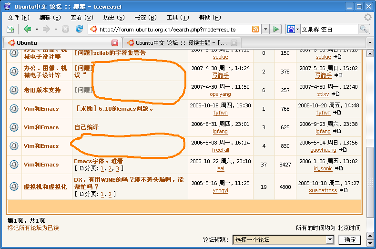
Task: Open the list-all-tabs dropdown arrow
Action: coord(370,43)
